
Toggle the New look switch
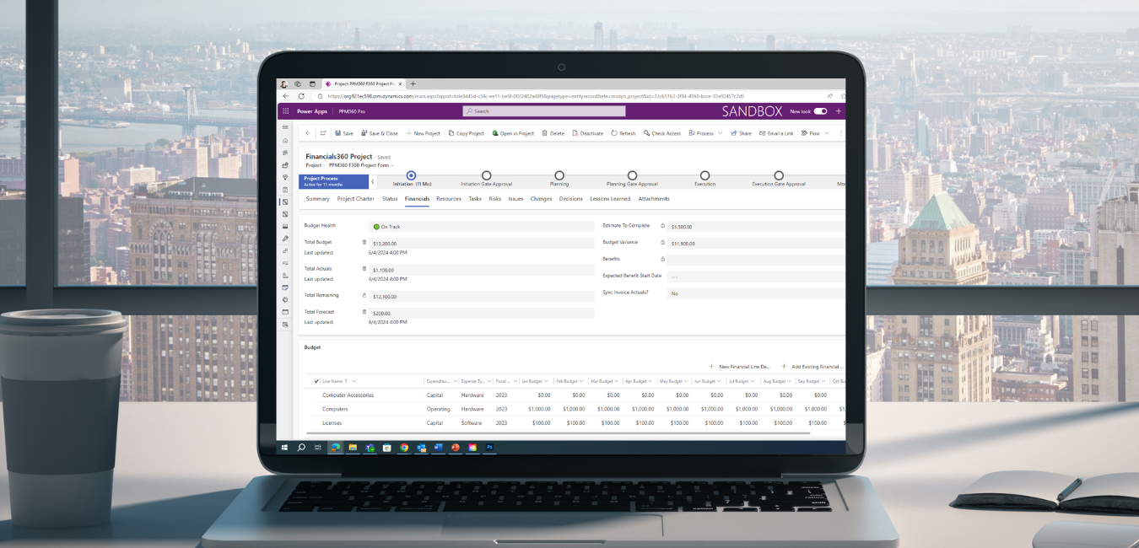819,111
